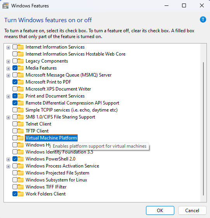Minimize the Windows Features window

[167, 6]
